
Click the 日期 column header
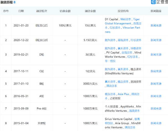[x=21, y=11]
